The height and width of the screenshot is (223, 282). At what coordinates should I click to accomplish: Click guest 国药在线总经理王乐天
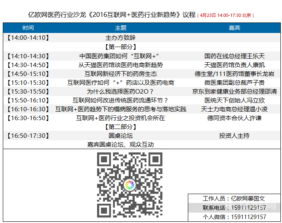click(235, 56)
